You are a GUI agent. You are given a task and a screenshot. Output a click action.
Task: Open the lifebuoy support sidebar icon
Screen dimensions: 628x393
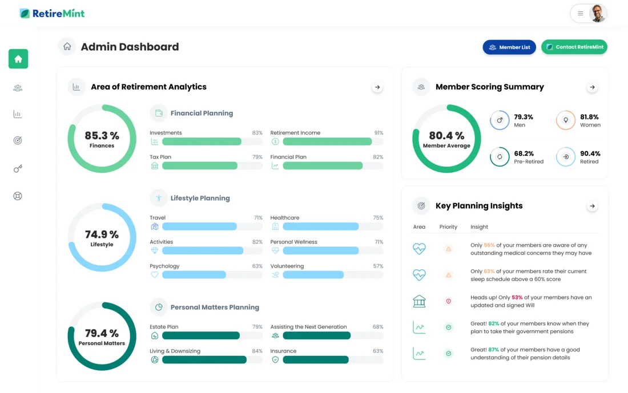(18, 196)
